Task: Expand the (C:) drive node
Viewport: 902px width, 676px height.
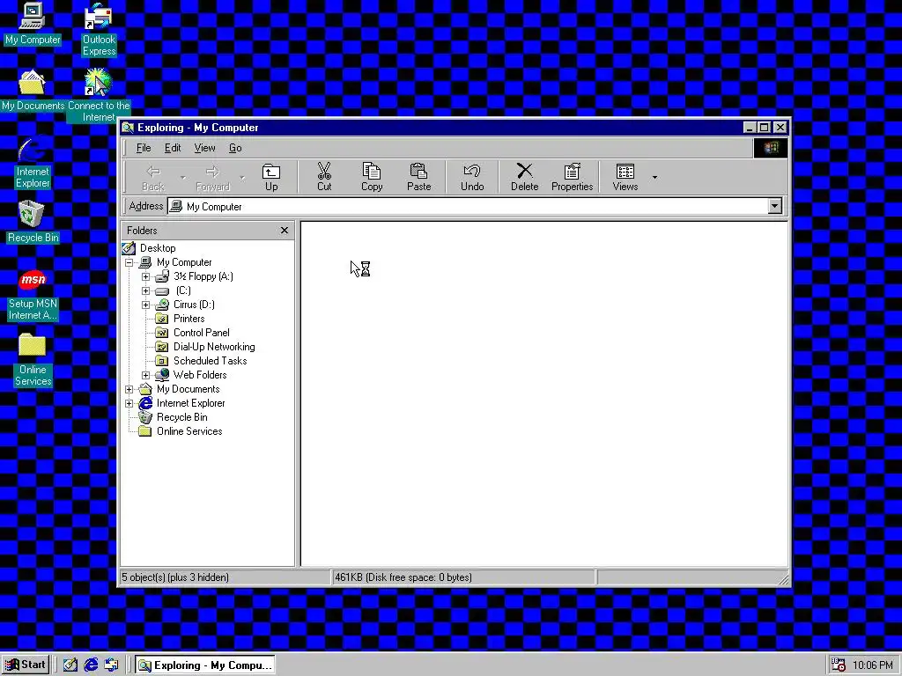Action: coord(145,290)
